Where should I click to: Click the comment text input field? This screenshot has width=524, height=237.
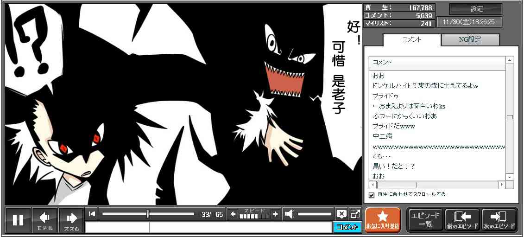(208, 227)
